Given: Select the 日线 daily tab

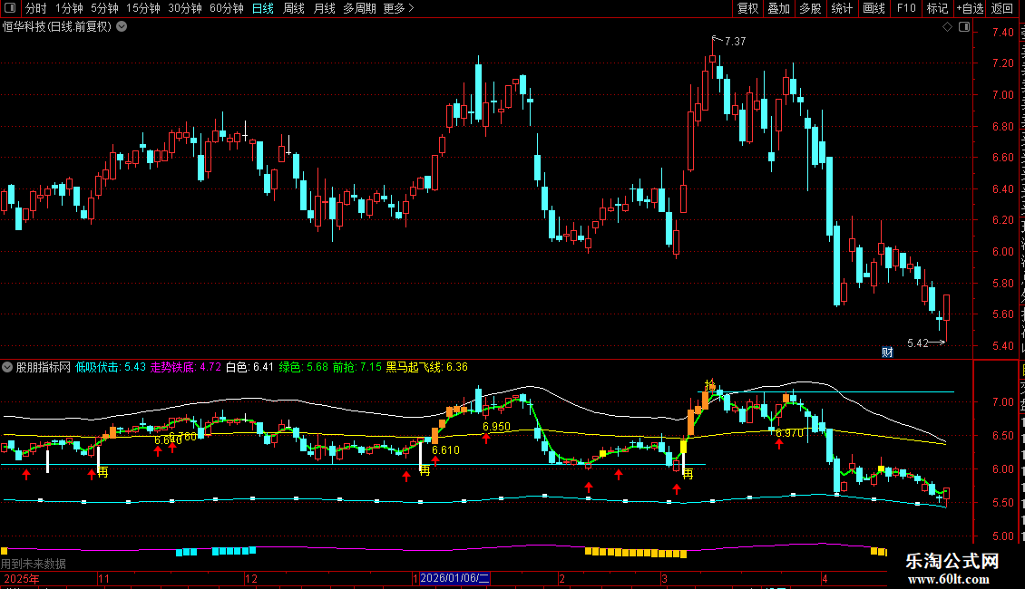Looking at the screenshot, I should click(x=263, y=8).
